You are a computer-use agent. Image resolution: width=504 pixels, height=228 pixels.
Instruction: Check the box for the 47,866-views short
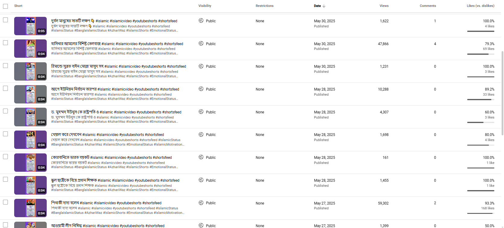click(x=5, y=43)
